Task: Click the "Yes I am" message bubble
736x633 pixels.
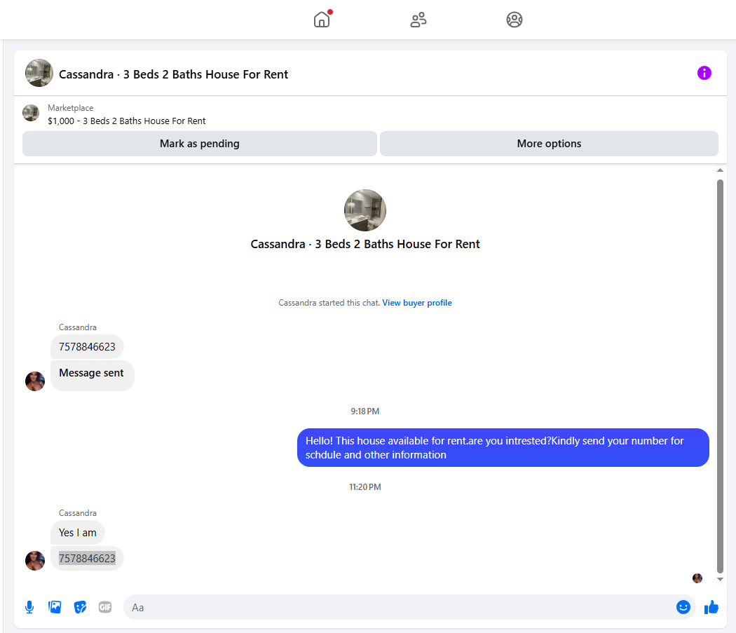Action: click(77, 533)
